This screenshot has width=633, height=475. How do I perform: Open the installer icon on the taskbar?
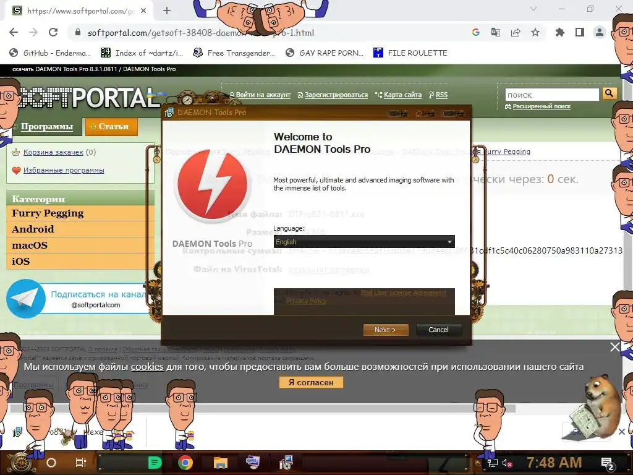point(286,463)
